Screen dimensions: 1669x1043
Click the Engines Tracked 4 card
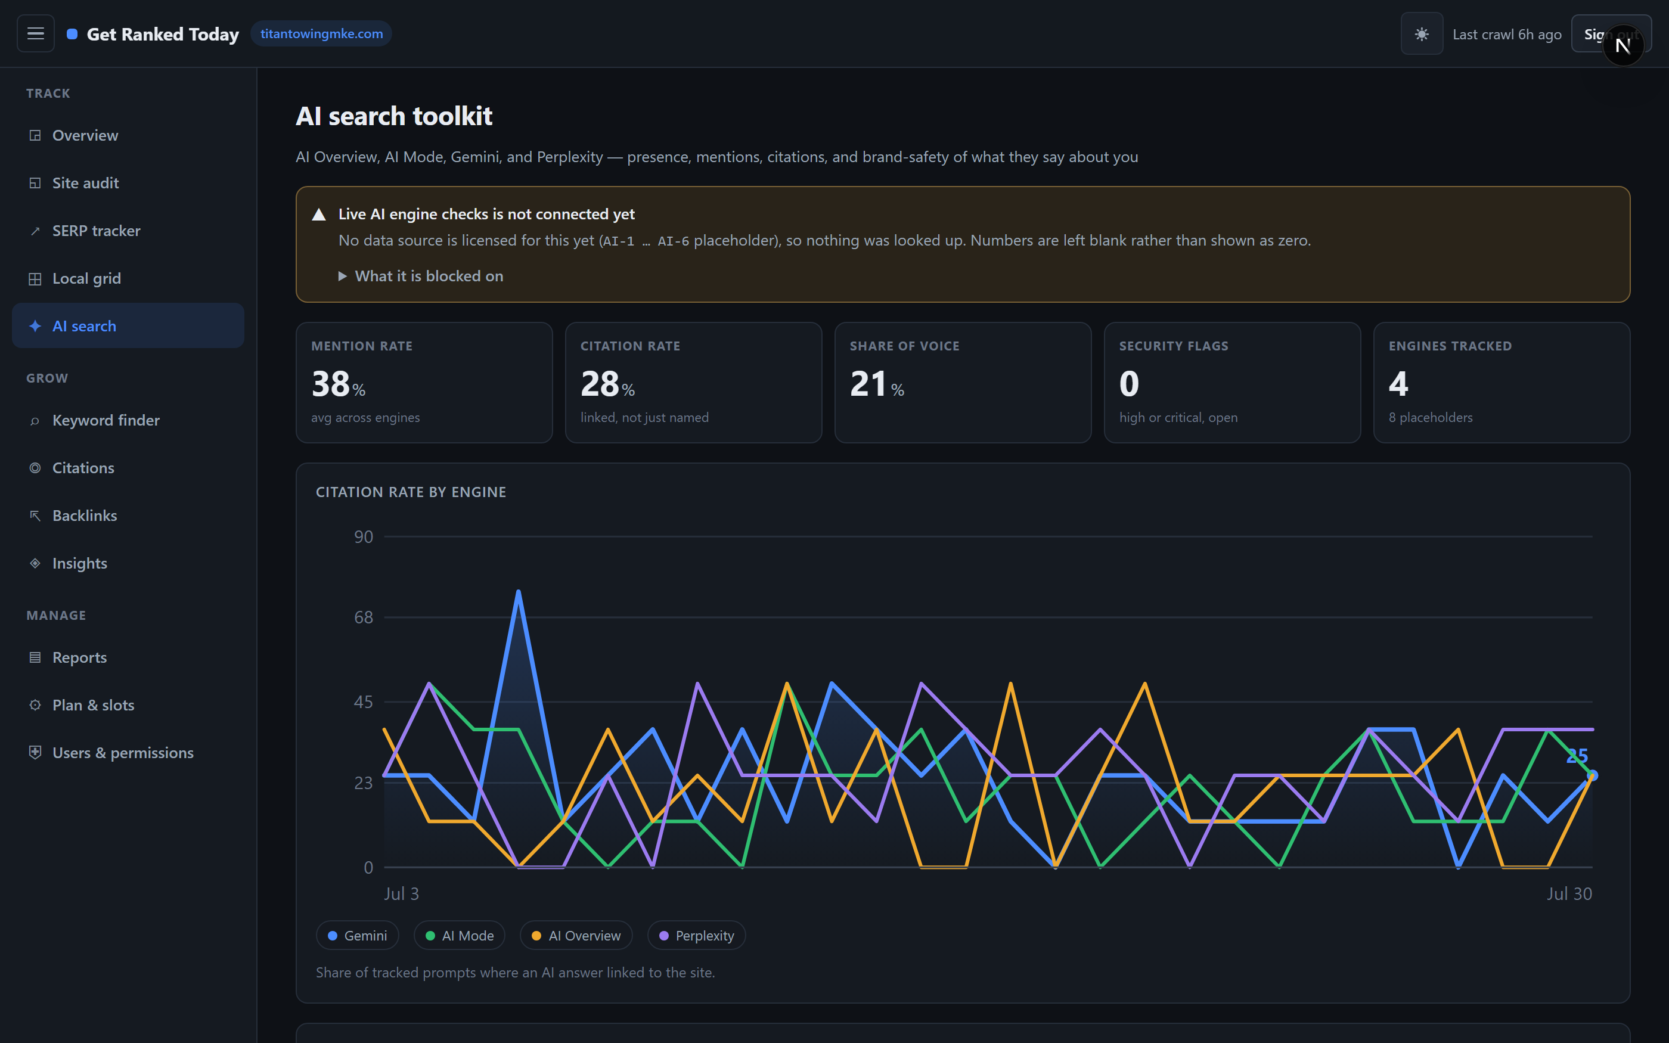click(x=1502, y=382)
